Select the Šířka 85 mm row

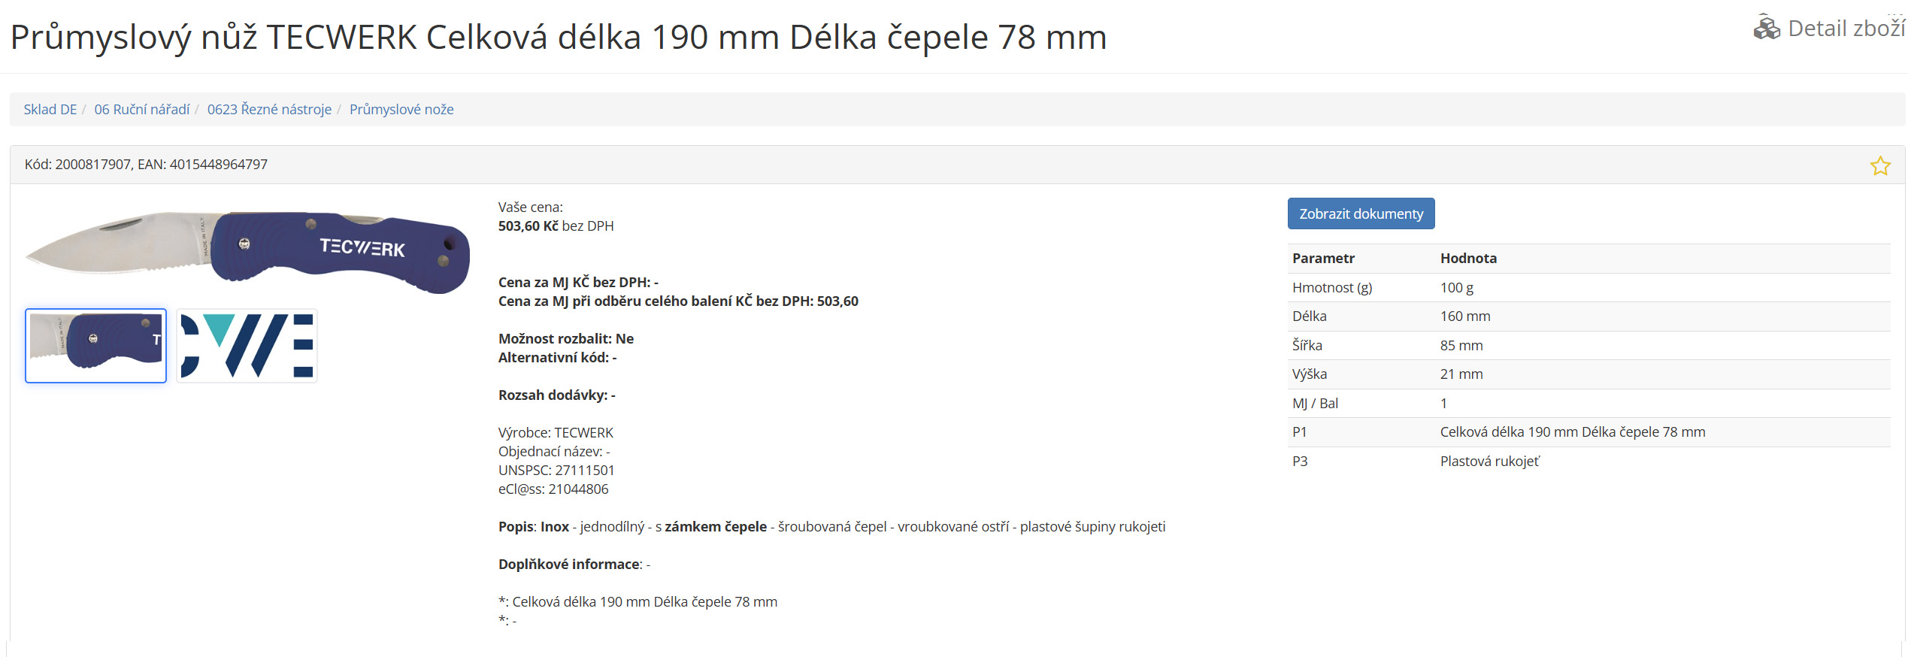[x=1588, y=346]
